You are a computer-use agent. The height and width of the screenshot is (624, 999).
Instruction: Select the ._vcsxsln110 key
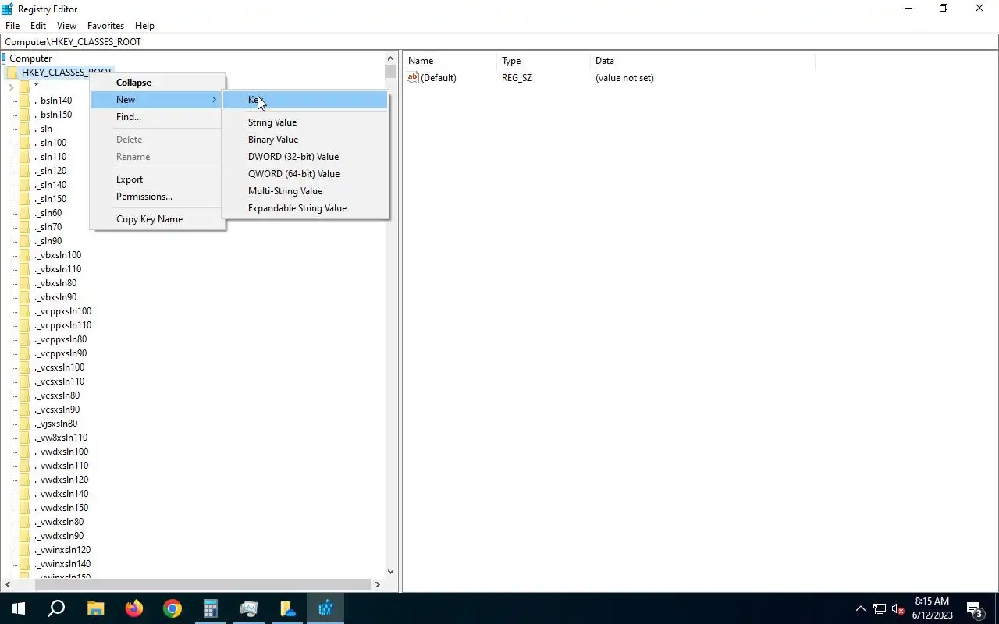pos(59,381)
